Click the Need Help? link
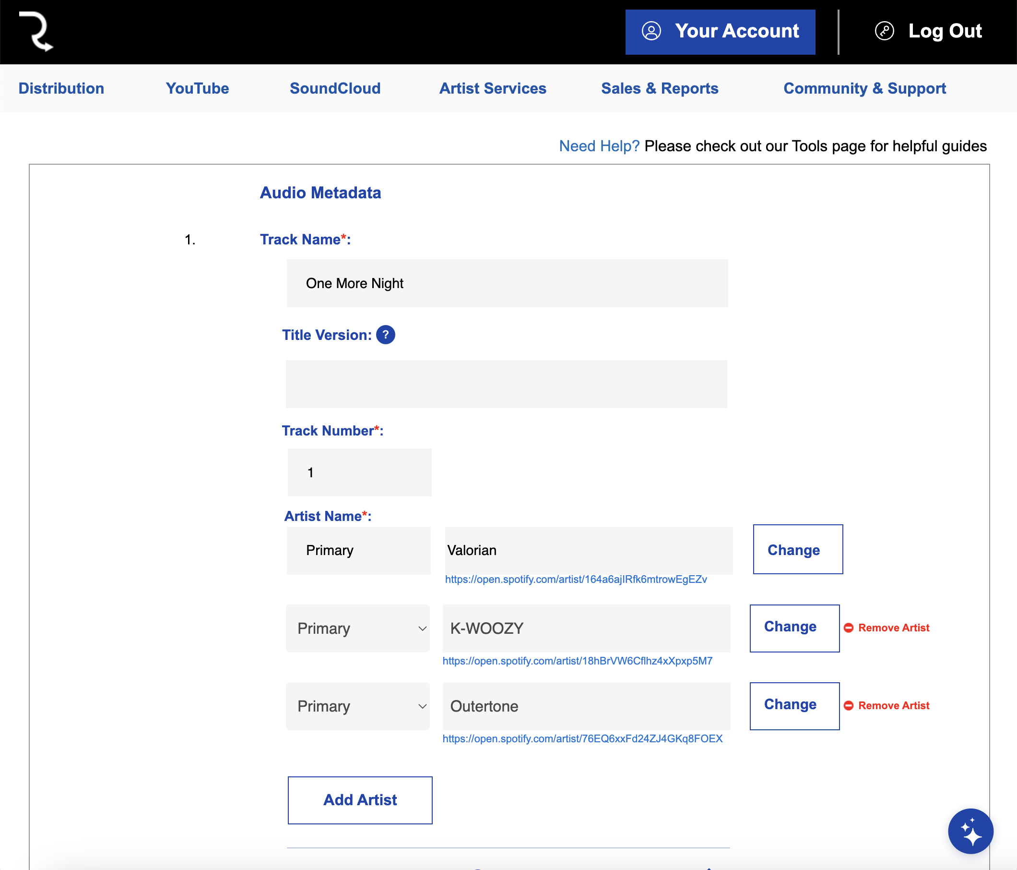 pos(599,146)
